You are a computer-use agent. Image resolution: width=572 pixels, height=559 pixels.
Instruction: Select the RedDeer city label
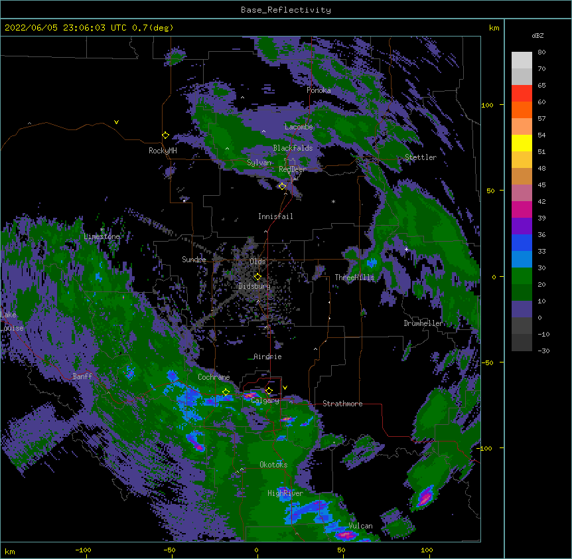tap(292, 169)
